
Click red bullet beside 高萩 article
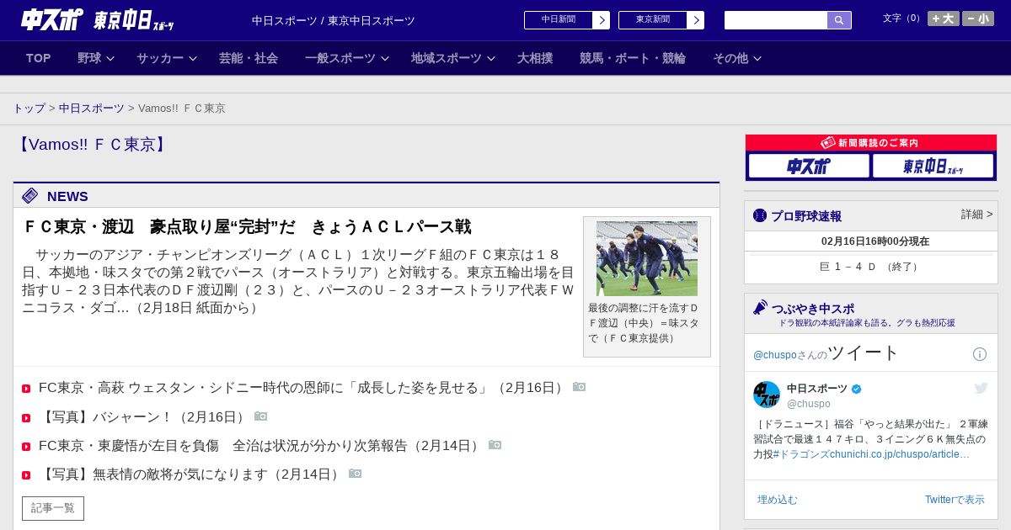click(26, 389)
